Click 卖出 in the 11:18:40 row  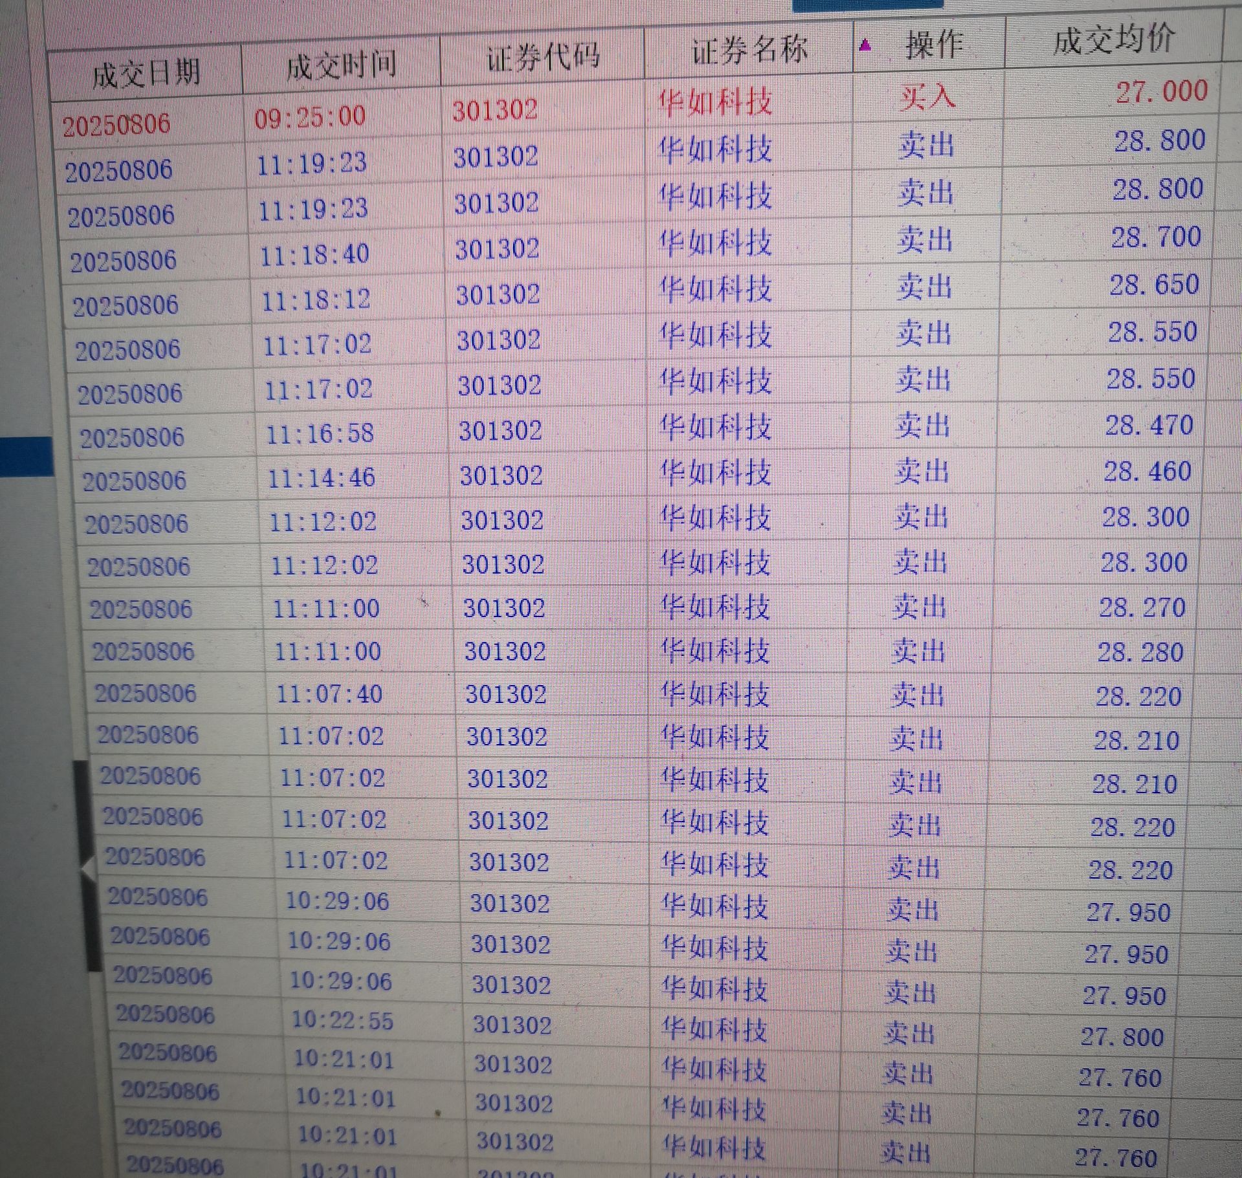tap(925, 240)
